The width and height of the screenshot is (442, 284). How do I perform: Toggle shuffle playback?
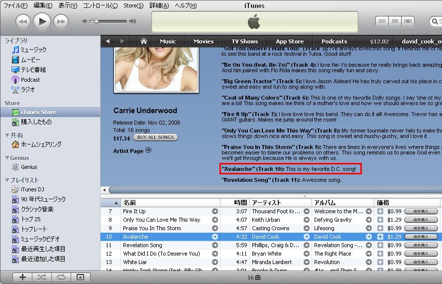(x=42, y=277)
